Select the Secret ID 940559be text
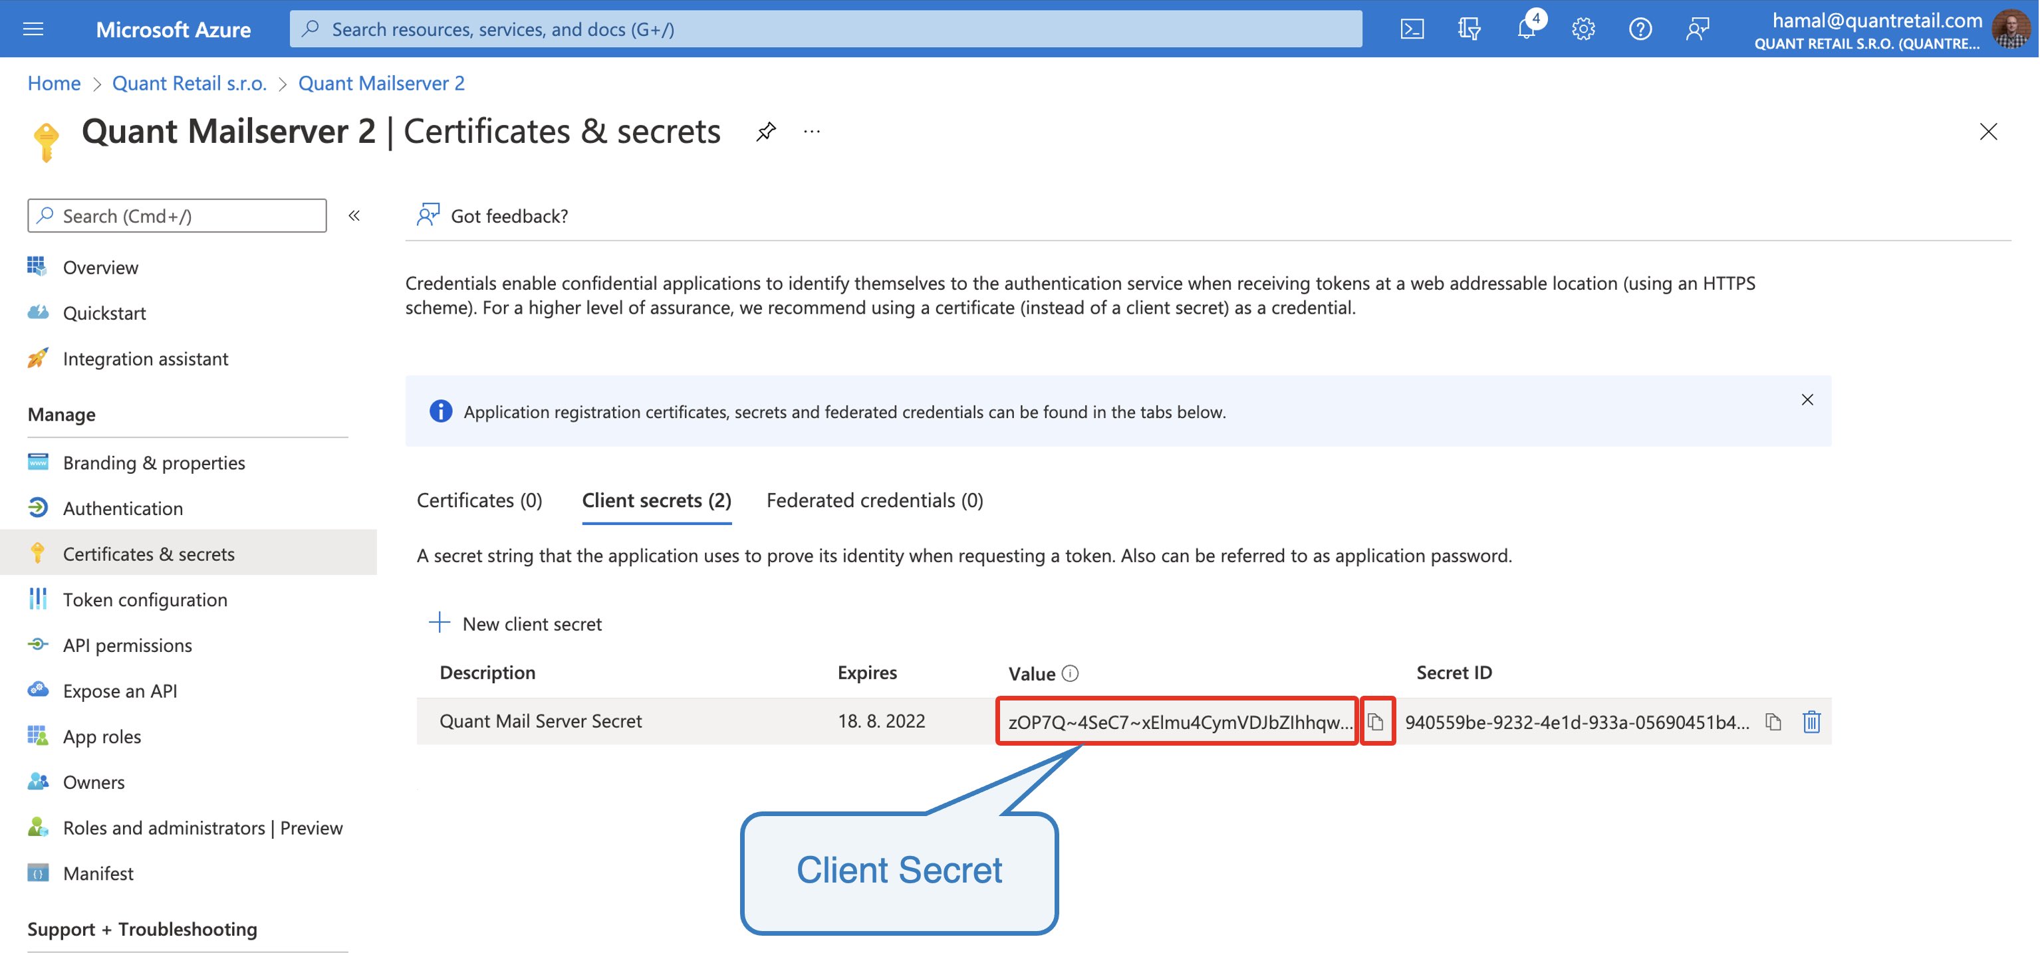This screenshot has width=2040, height=953. pos(1577,721)
